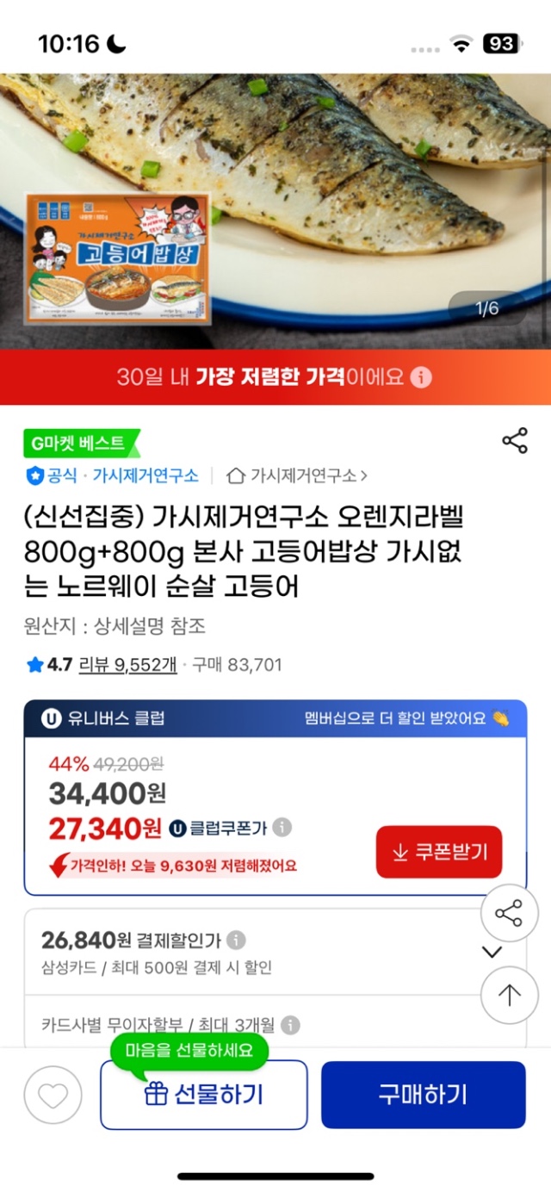Open info icon next to 무이자할부
Viewport: 551px width, 1192px height.
(291, 1025)
